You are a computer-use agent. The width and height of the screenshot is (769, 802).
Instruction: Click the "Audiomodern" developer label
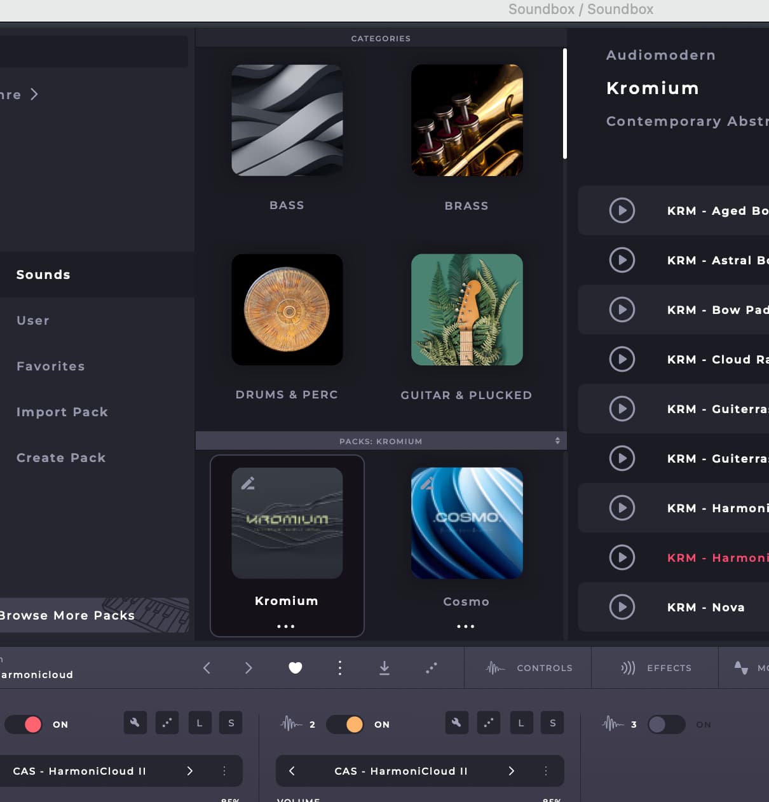pos(661,55)
